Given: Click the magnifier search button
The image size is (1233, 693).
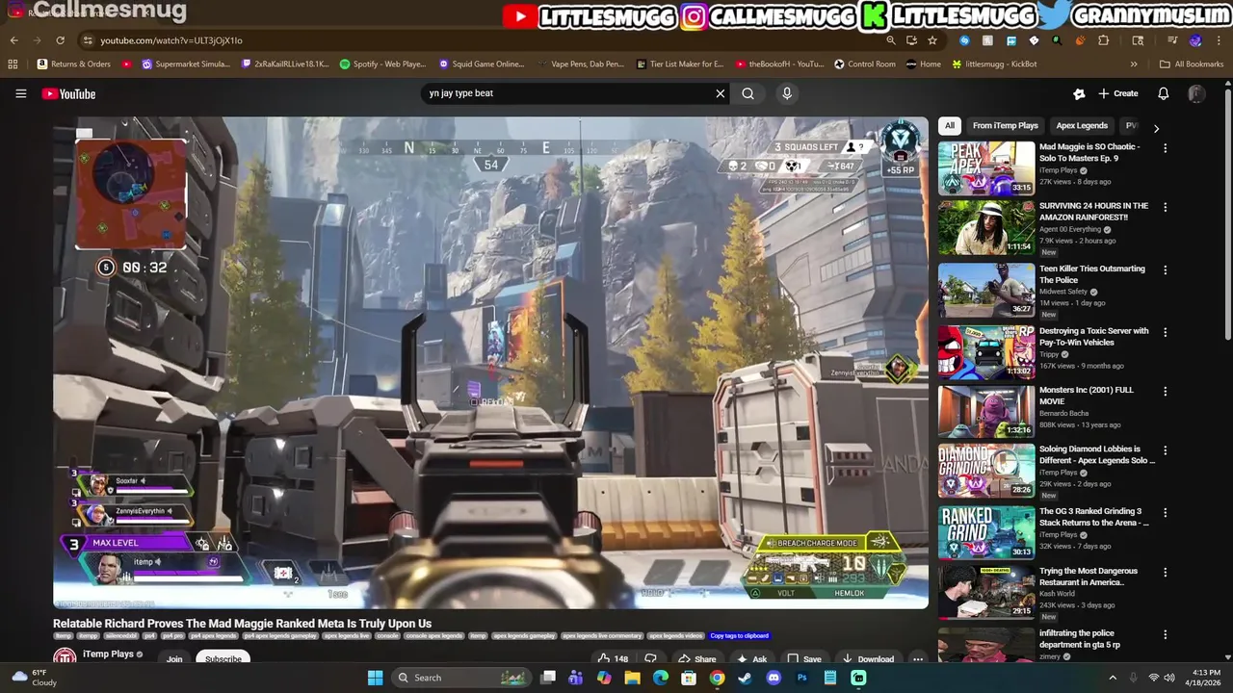Looking at the screenshot, I should tap(748, 93).
